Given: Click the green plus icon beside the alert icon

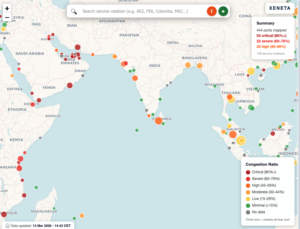Looking at the screenshot, I should click(x=223, y=11).
